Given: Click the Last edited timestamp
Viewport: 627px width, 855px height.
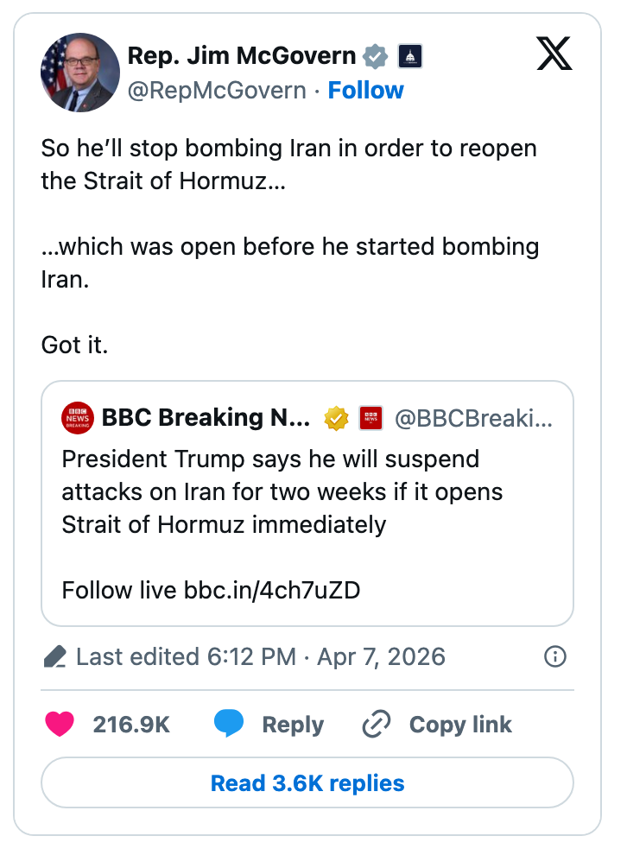Looking at the screenshot, I should point(259,656).
